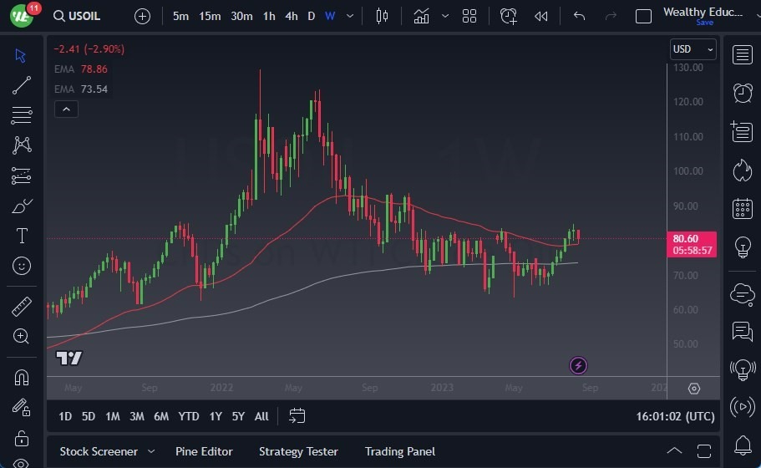The height and width of the screenshot is (468, 761).
Task: Open the USD currency dropdown
Action: 693,49
